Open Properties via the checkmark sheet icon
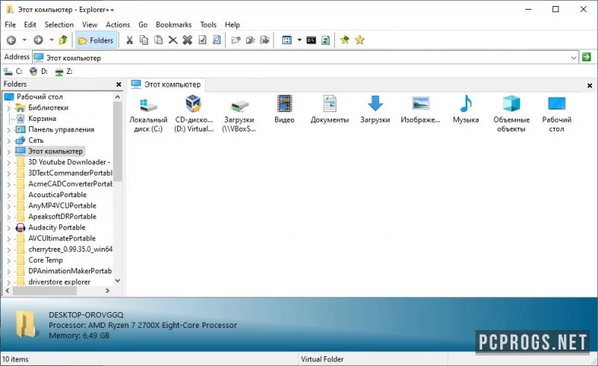The height and width of the screenshot is (366, 598). point(203,40)
